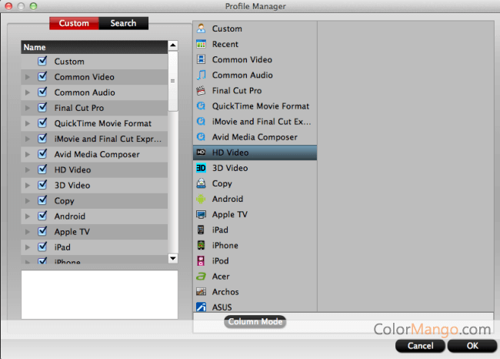
Task: Switch to the Custom tab
Action: [74, 23]
